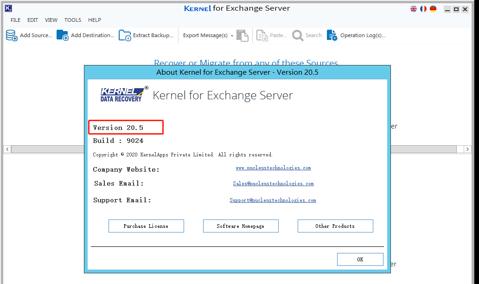Switch language using the French flag
Screen dimensions: 479x284
423,9
